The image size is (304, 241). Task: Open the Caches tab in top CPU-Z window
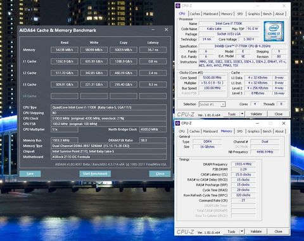click(x=194, y=14)
